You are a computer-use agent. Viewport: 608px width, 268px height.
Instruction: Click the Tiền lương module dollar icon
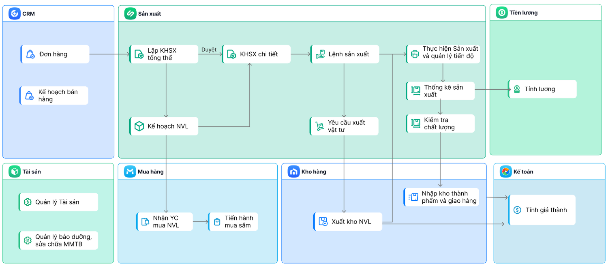[x=502, y=13]
